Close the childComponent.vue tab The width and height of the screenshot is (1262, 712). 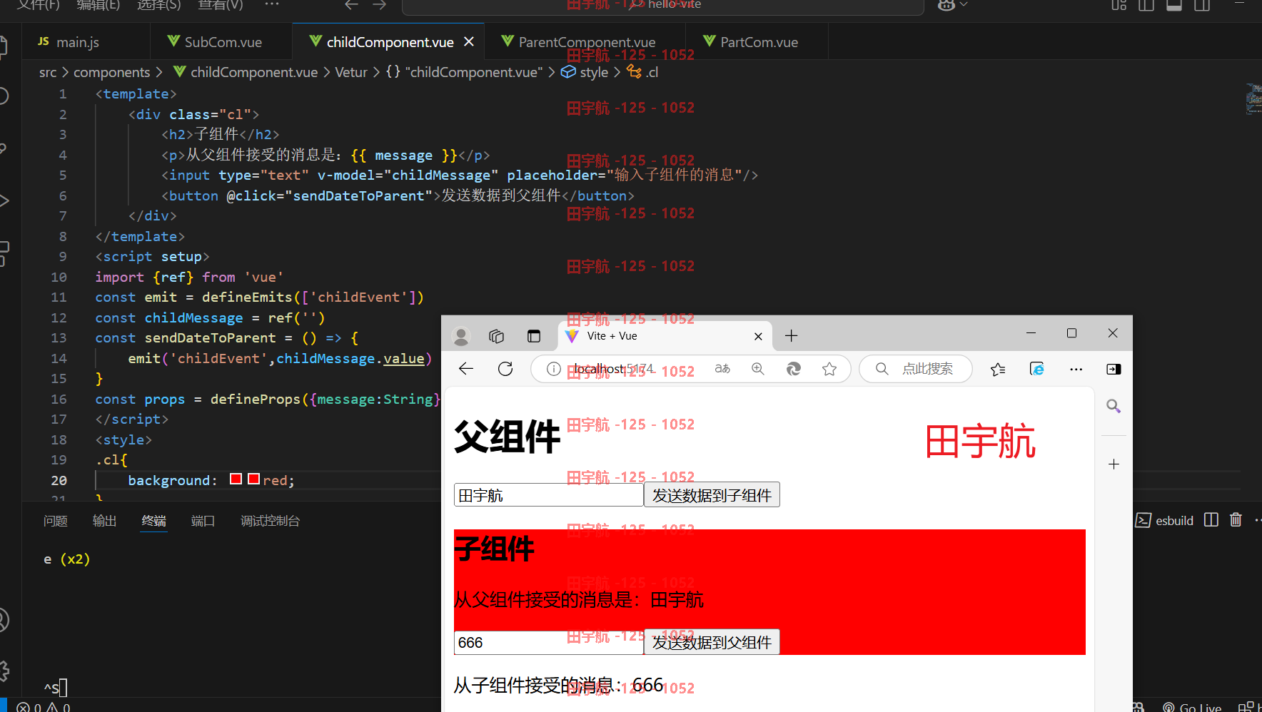coord(469,42)
